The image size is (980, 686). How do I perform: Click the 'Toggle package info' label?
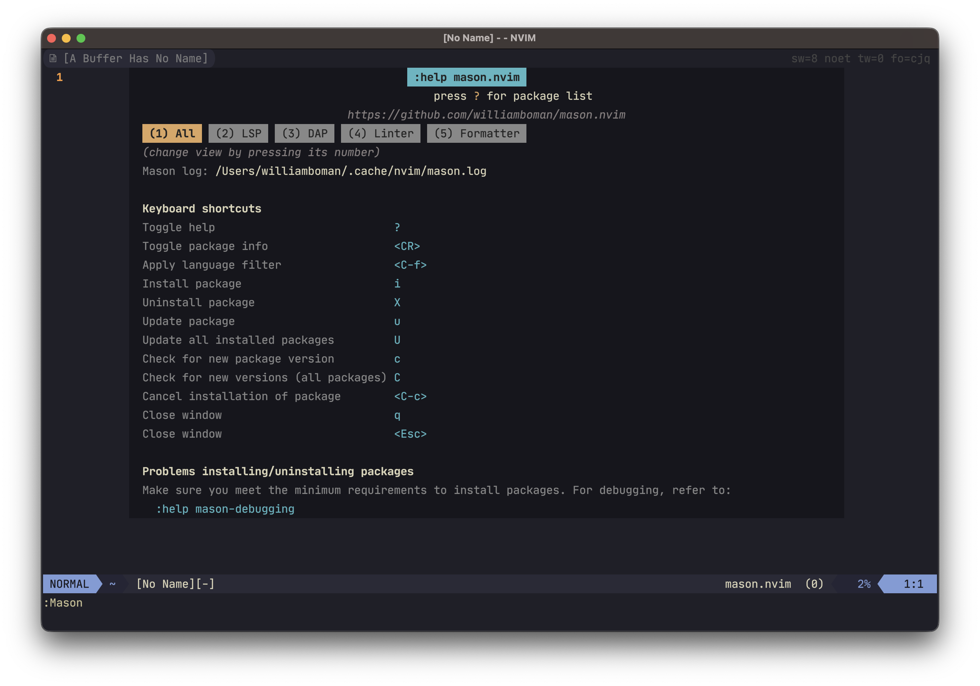[205, 246]
